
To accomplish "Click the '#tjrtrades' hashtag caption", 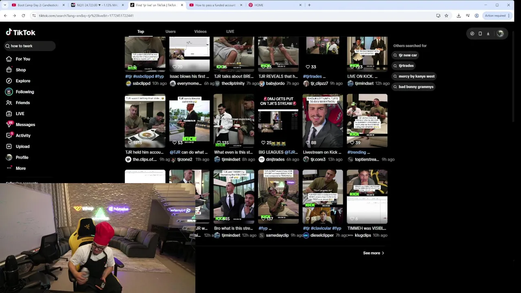I will point(313,77).
